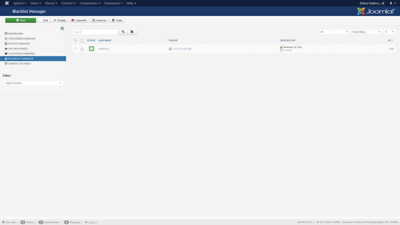Click the Check-in toolbar button
Screen dimensions: 400x225
(x=99, y=20)
